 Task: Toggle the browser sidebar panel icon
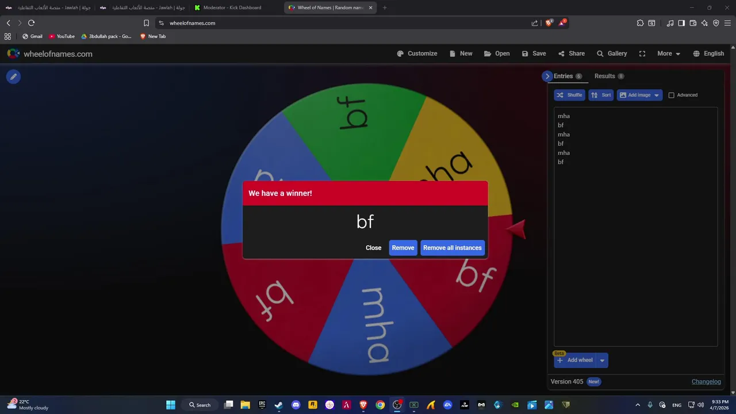(681, 23)
